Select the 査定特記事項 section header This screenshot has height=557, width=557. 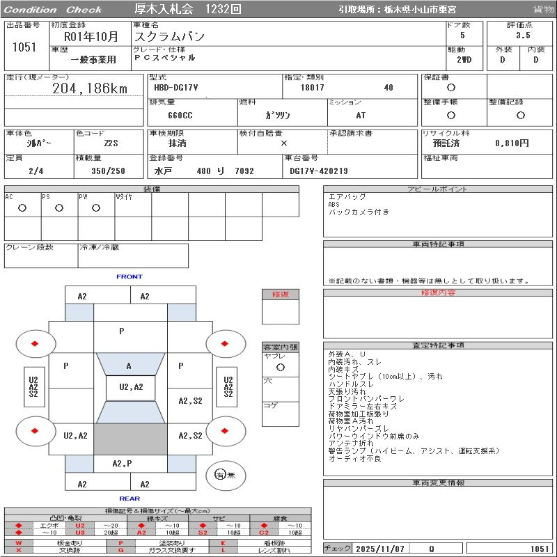pyautogui.click(x=439, y=345)
